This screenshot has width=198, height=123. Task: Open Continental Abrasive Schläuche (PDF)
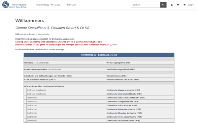pyautogui.click(x=124, y=113)
